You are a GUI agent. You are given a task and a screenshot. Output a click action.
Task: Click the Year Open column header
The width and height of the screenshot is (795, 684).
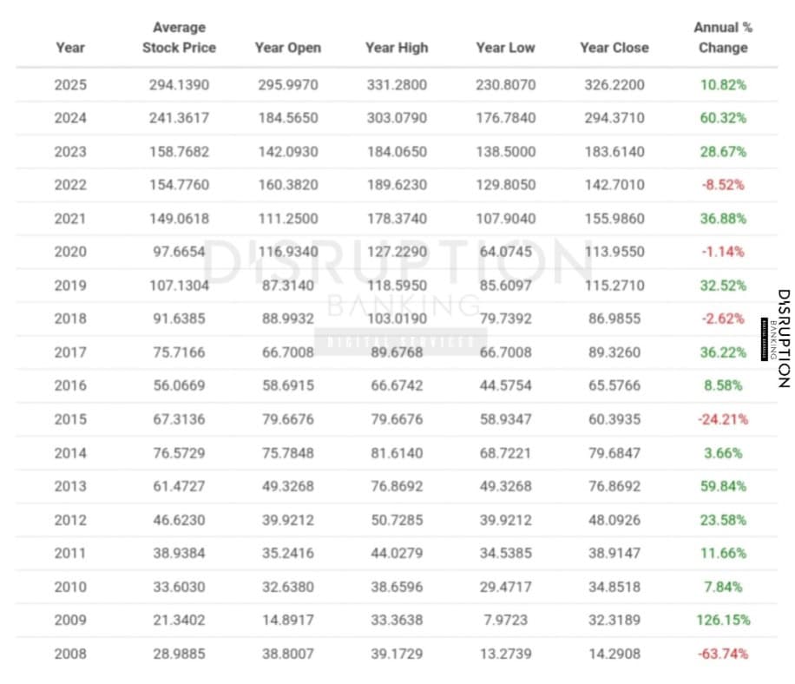(x=287, y=48)
